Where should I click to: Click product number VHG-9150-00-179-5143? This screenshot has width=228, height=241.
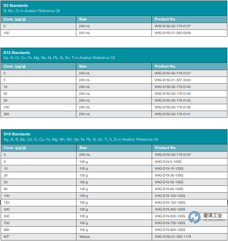click(x=173, y=101)
